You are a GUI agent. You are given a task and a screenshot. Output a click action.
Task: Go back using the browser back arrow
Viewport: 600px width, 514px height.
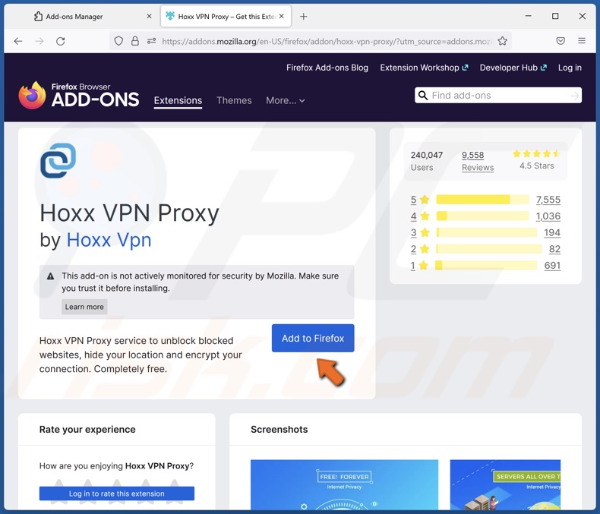click(18, 41)
